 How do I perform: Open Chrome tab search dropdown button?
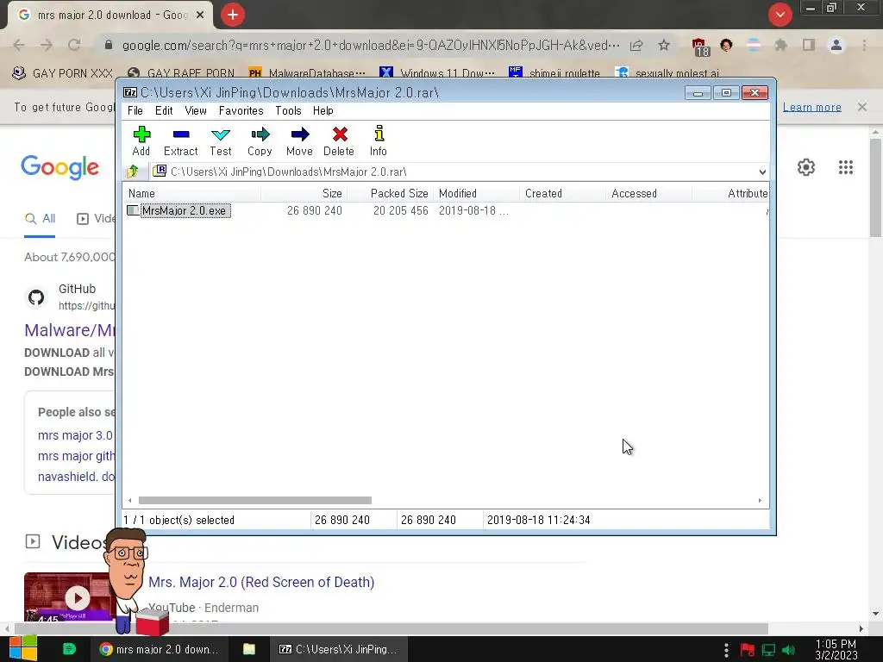(x=780, y=15)
